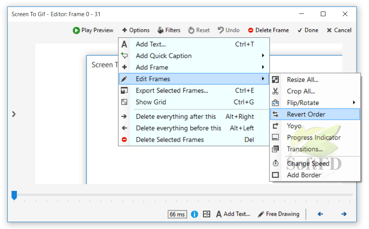Click the Undo arrow icon
The image size is (369, 229).
[x=221, y=30]
